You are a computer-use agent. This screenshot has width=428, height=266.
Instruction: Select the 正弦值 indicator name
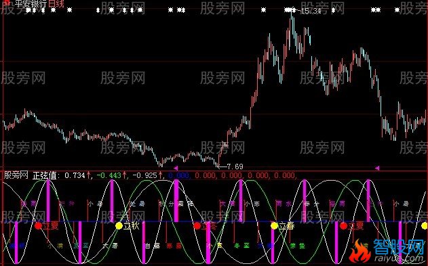45,175
